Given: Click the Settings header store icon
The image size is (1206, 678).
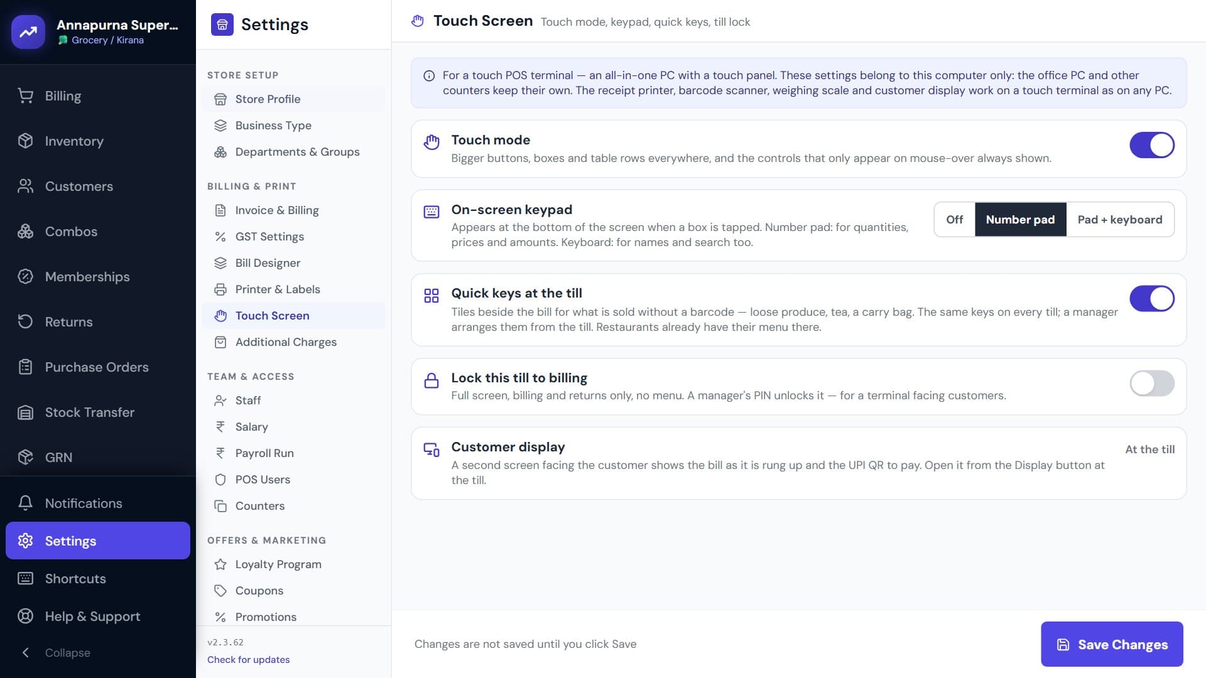Looking at the screenshot, I should [222, 24].
